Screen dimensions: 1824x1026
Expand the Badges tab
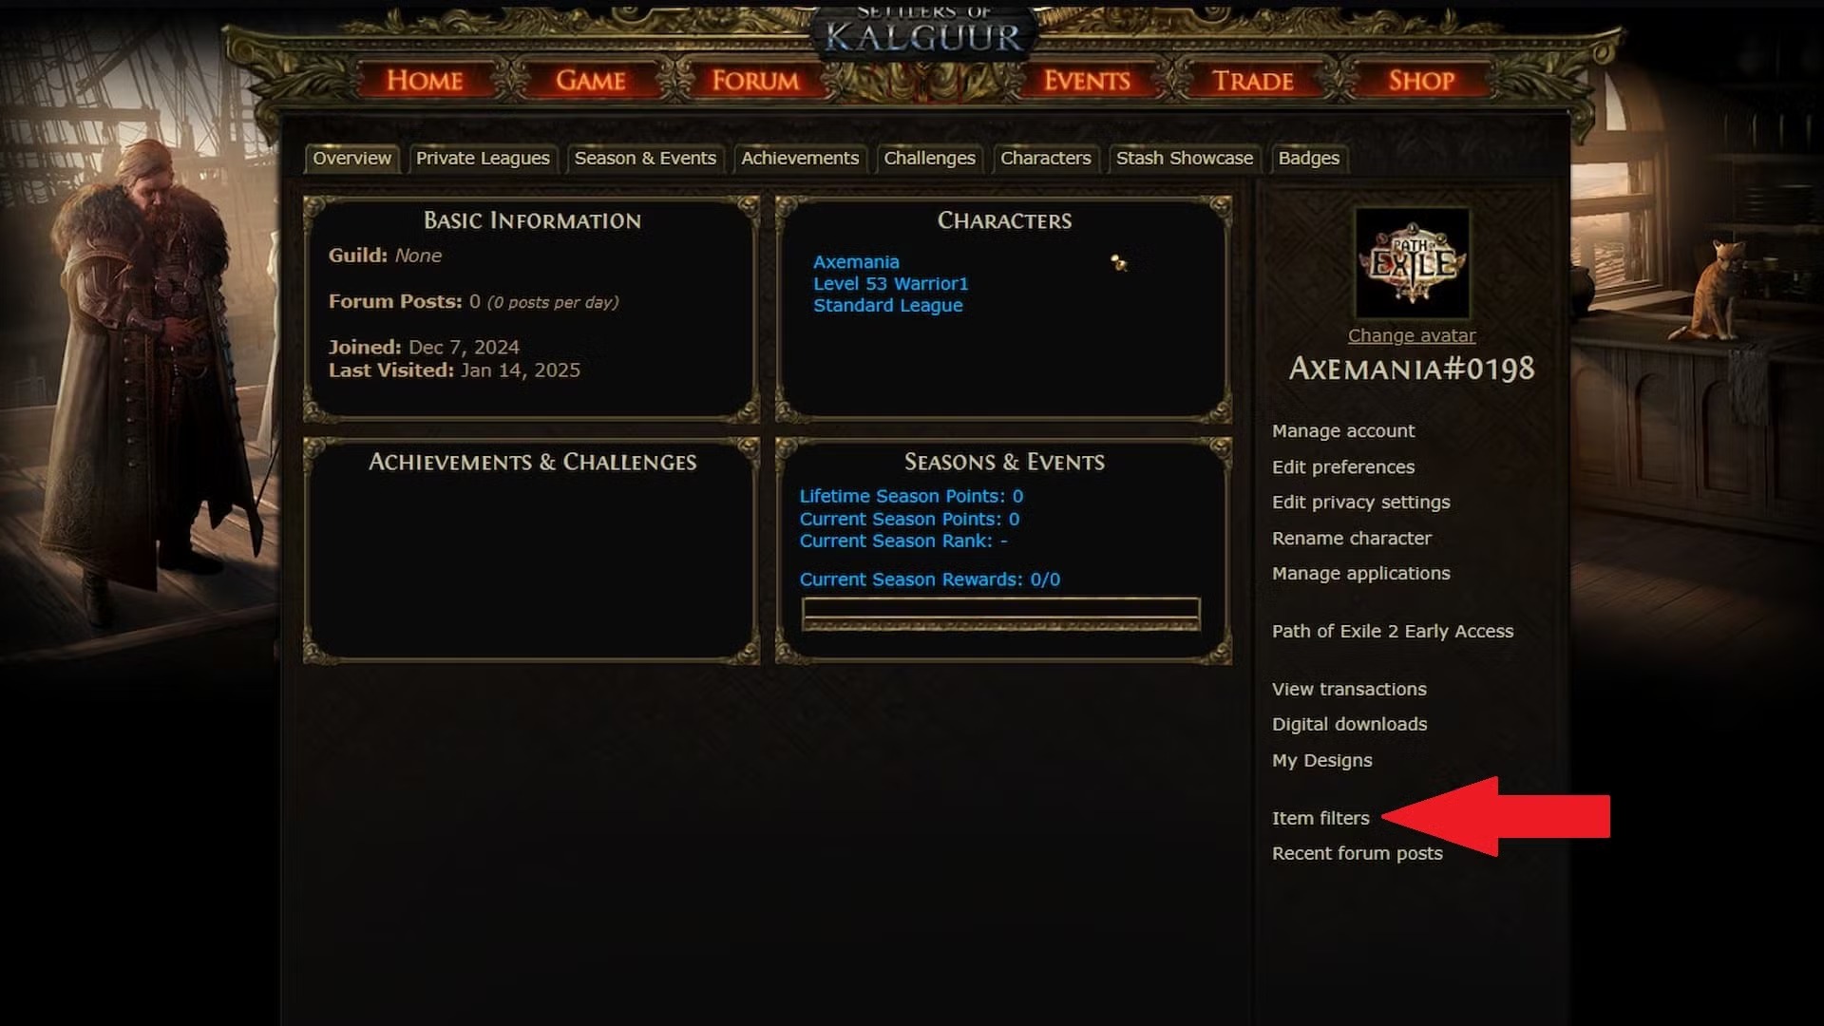point(1308,157)
